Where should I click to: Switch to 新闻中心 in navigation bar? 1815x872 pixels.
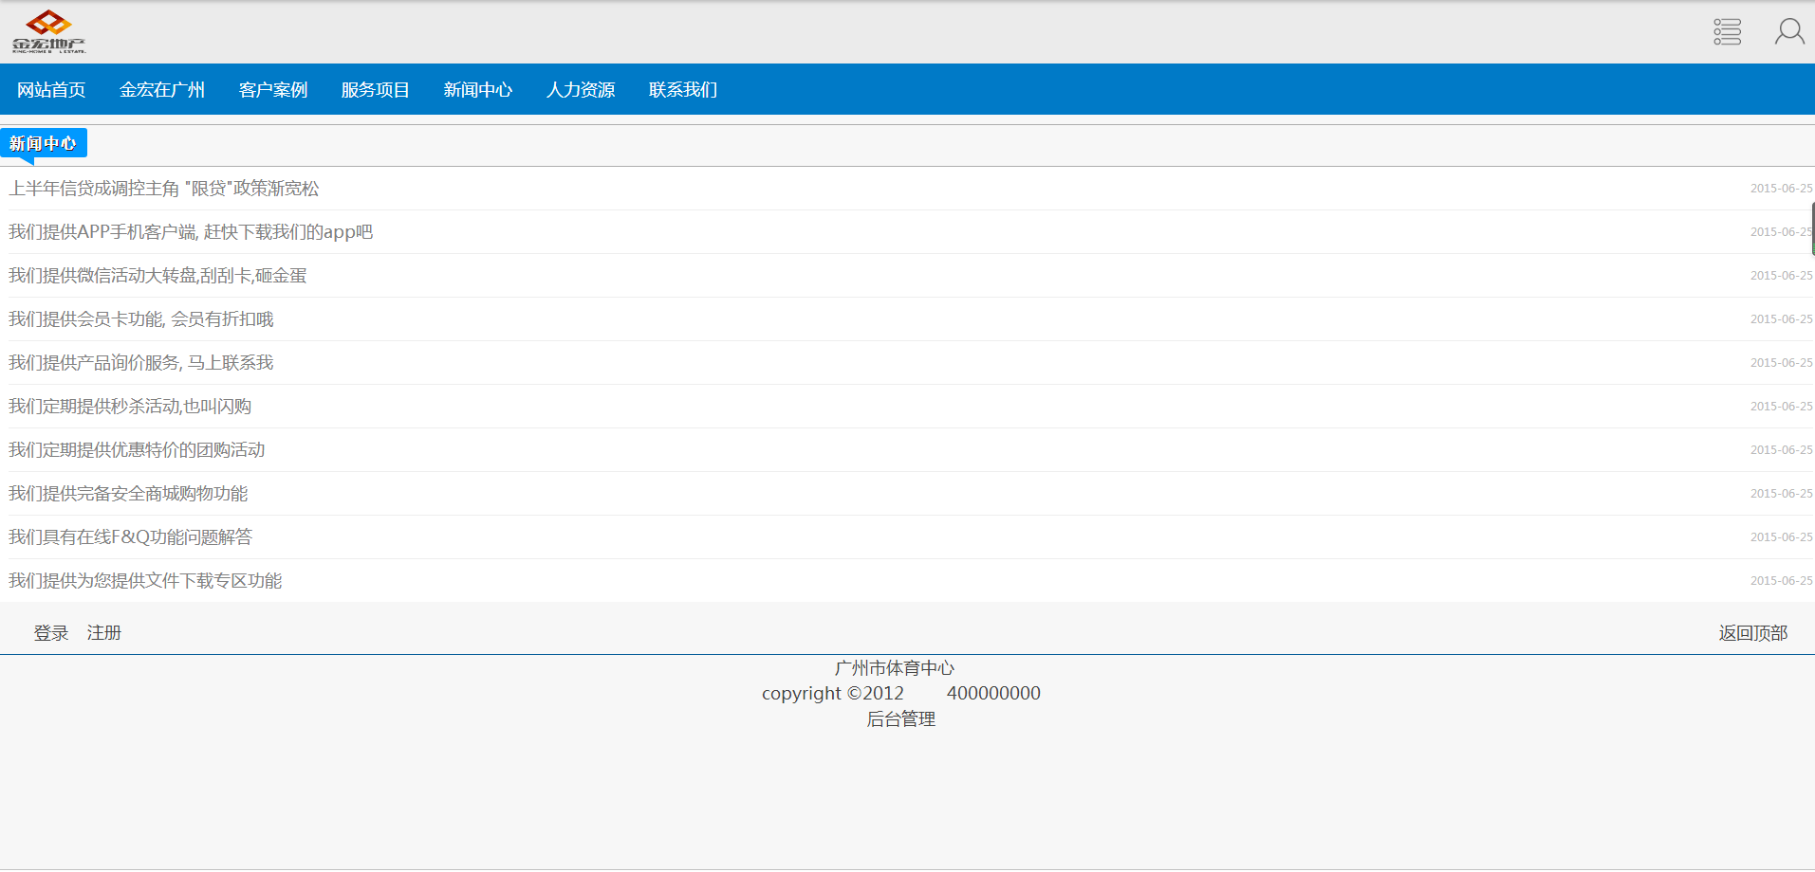478,90
